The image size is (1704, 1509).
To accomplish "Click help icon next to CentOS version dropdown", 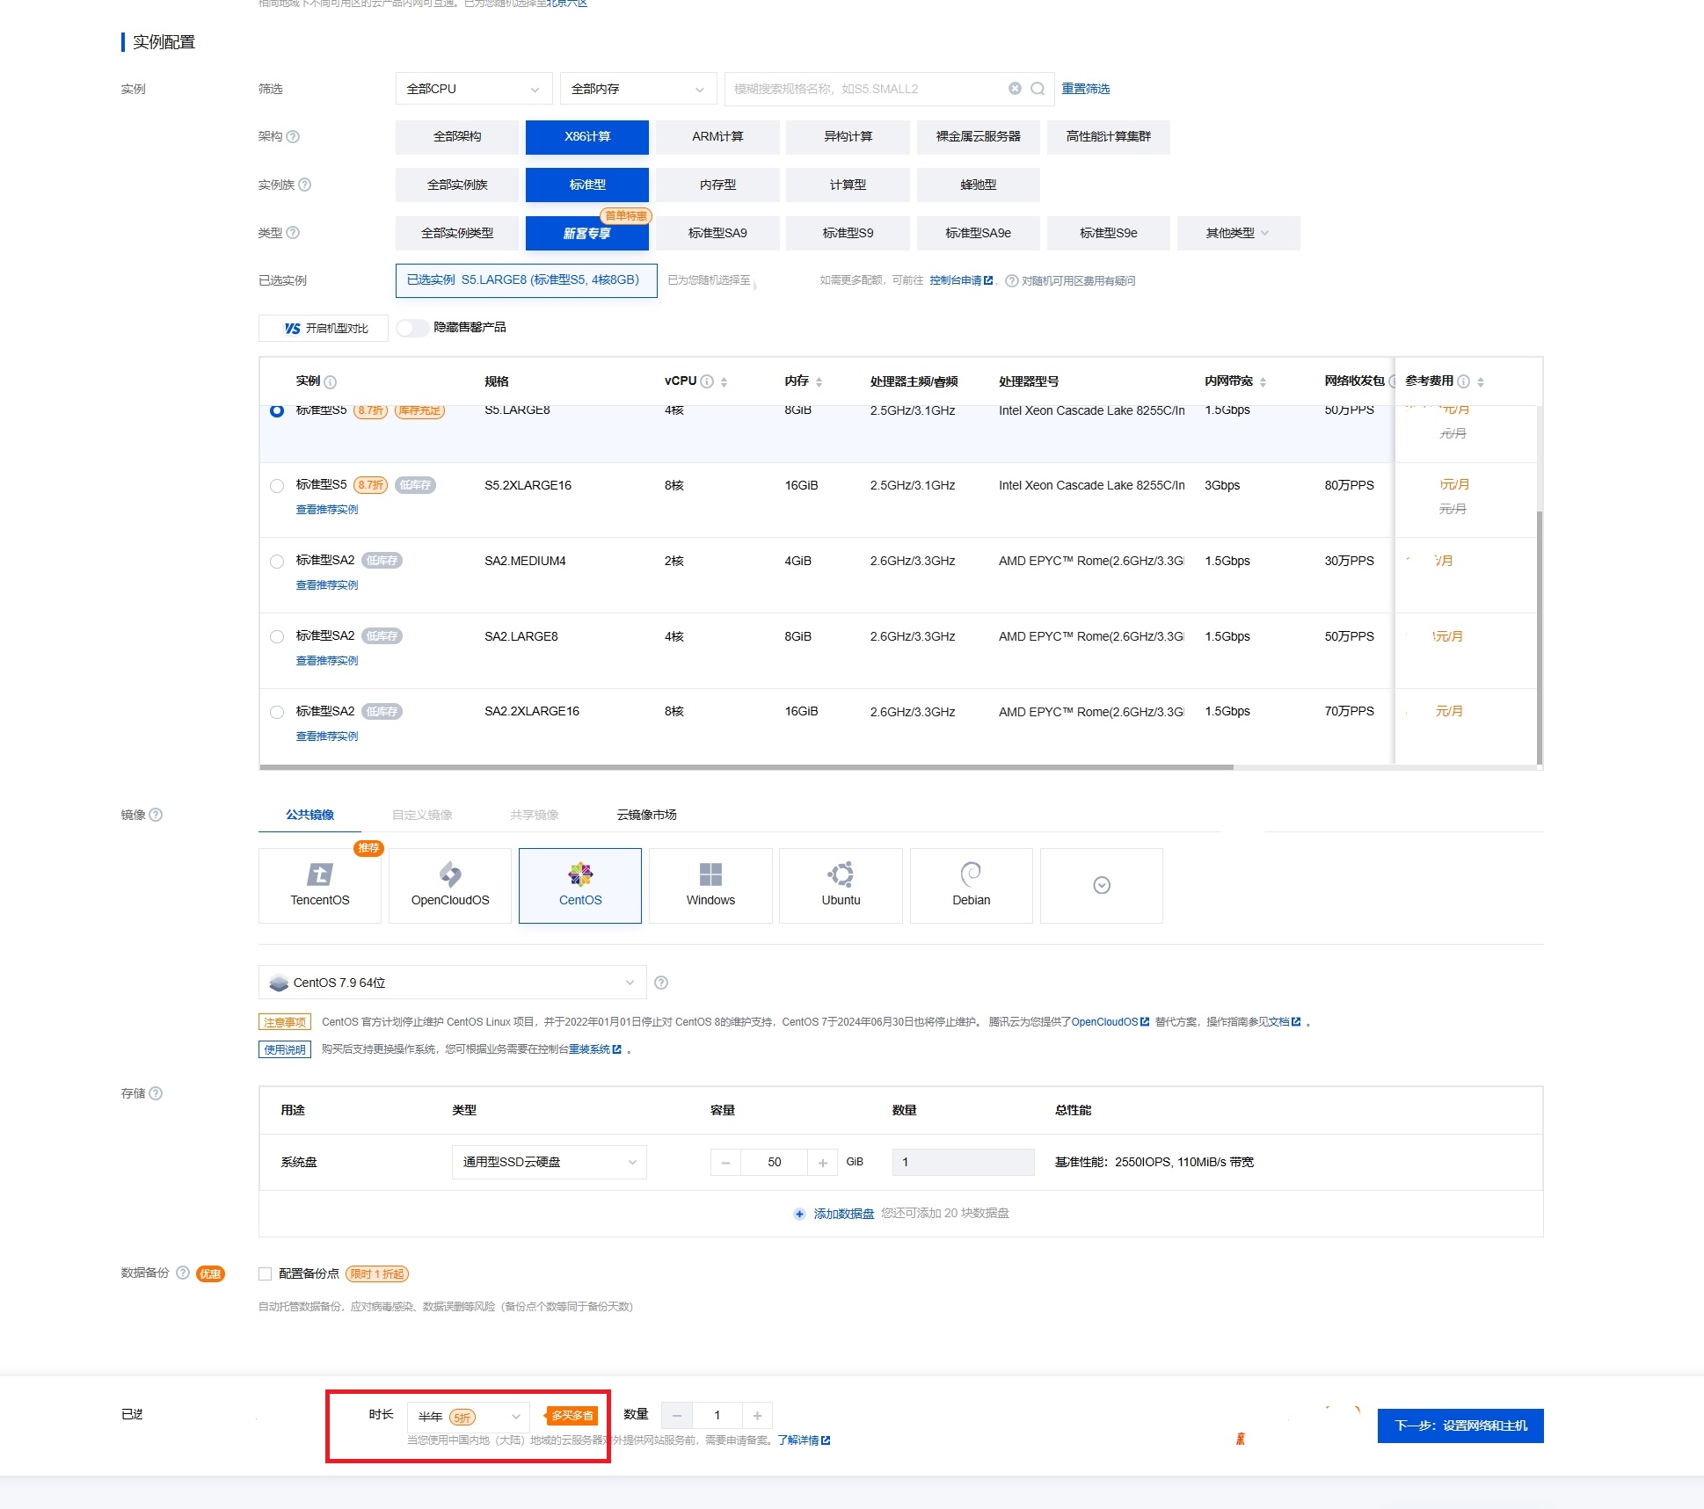I will pyautogui.click(x=661, y=983).
